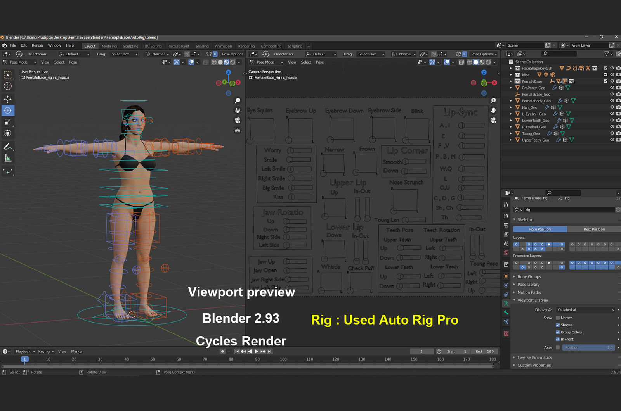
Task: Select the Rotate tool in left toolbar
Action: click(8, 111)
